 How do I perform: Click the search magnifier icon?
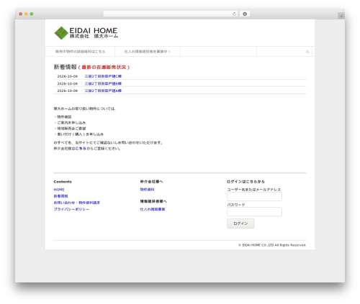click(307, 52)
